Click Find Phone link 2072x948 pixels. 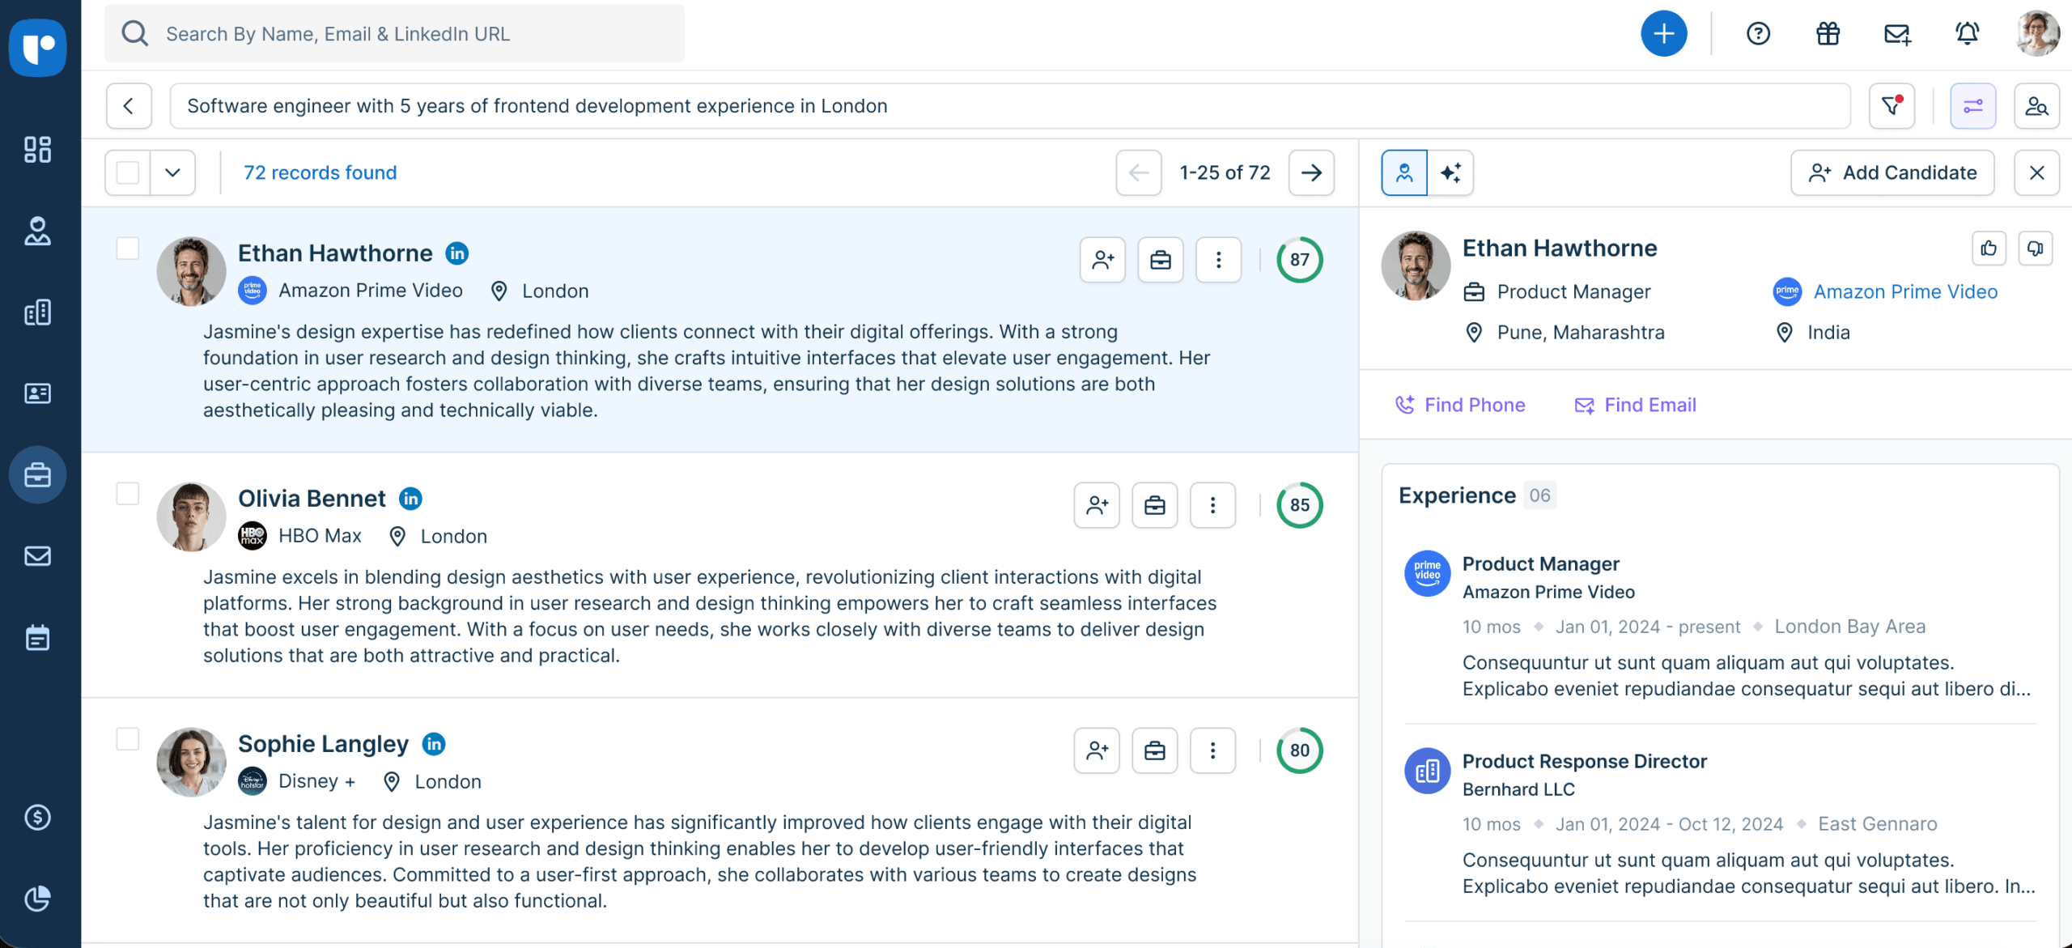(1460, 405)
